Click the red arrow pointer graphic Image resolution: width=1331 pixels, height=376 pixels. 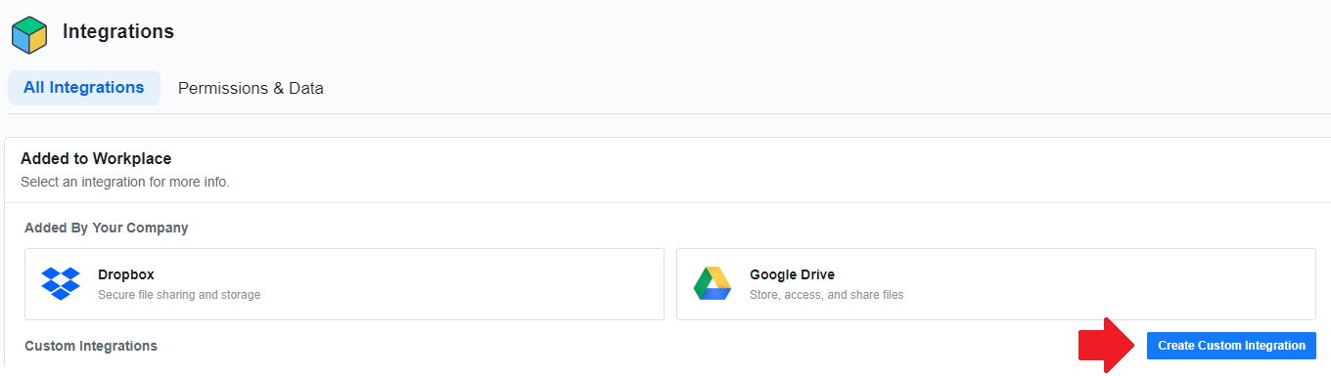(x=1106, y=345)
